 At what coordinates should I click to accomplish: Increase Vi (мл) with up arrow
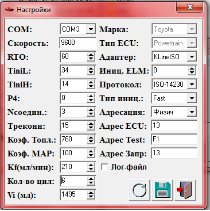[x=91, y=193]
